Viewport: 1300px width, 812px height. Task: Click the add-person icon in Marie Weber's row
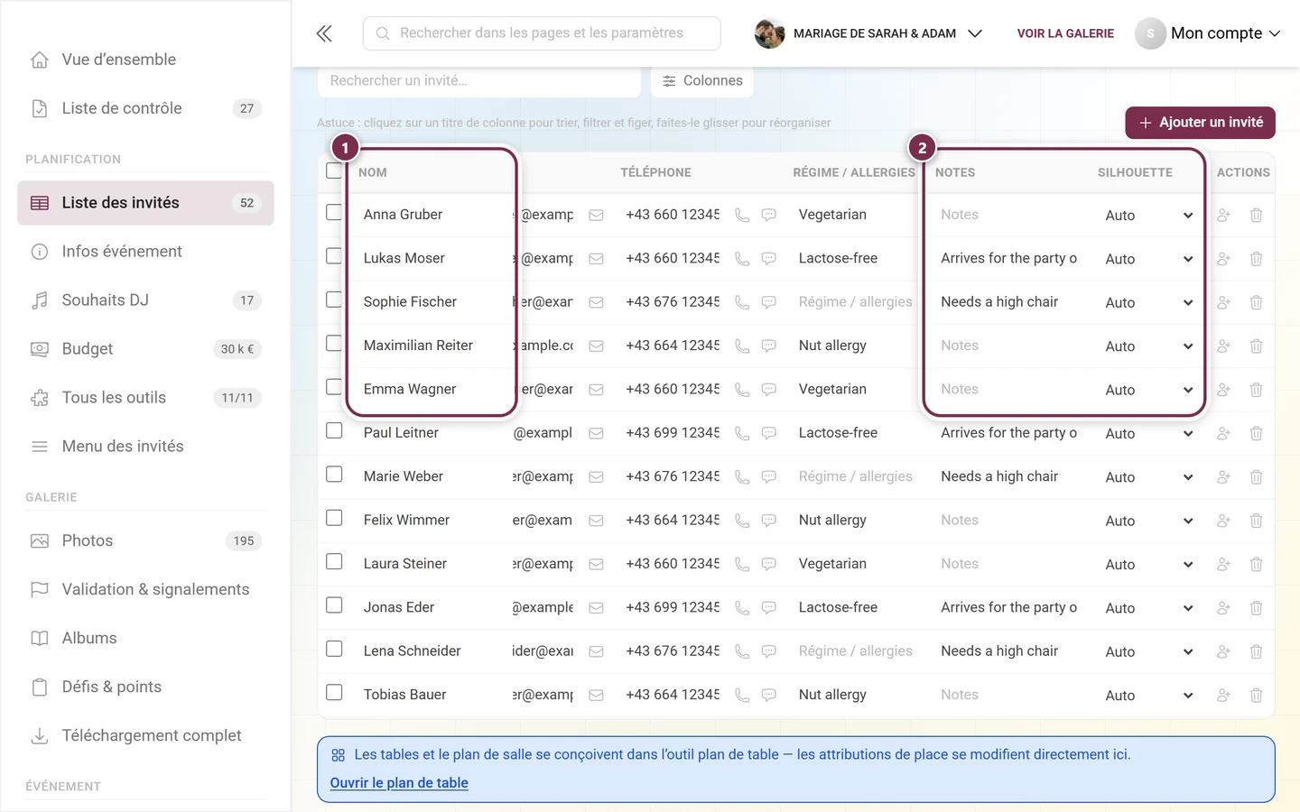(1223, 476)
